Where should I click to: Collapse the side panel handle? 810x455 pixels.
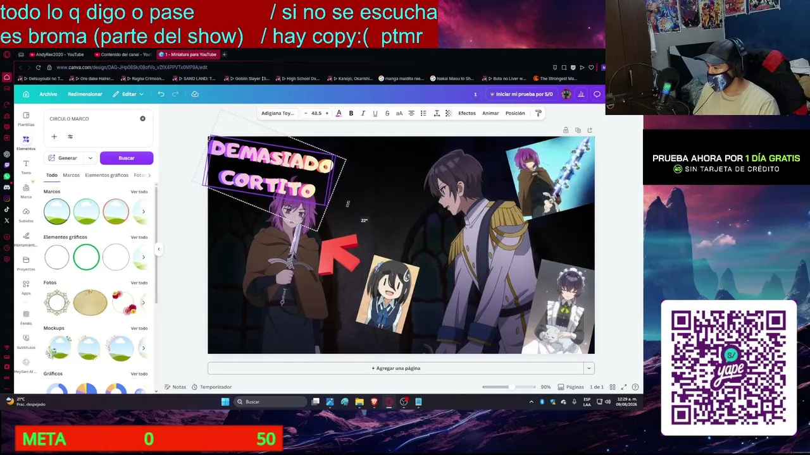pos(158,249)
